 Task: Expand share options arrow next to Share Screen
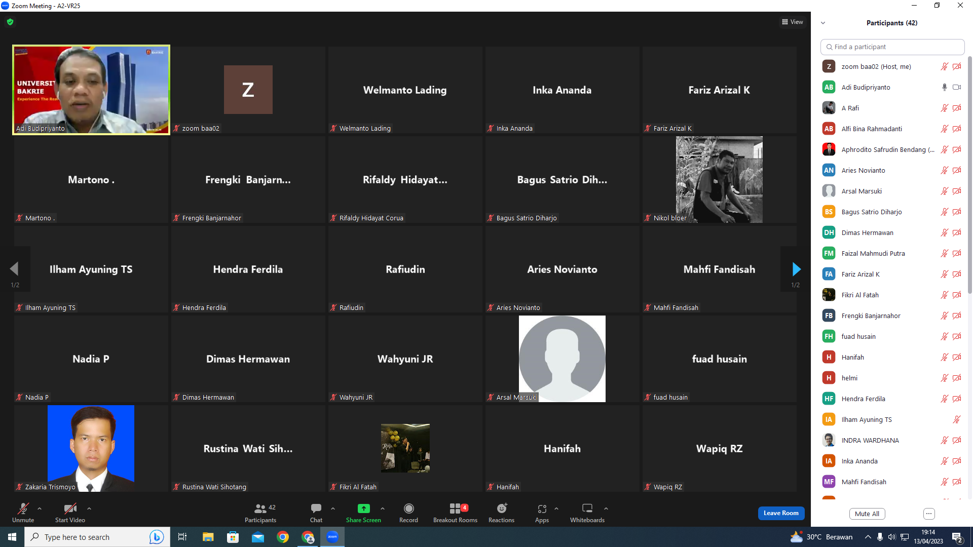coord(383,509)
